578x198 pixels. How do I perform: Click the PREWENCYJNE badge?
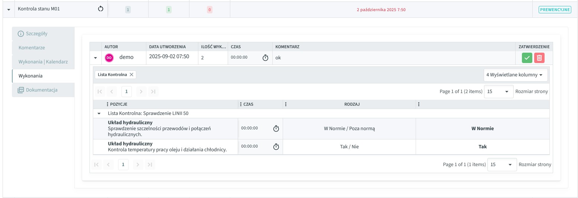click(x=555, y=10)
